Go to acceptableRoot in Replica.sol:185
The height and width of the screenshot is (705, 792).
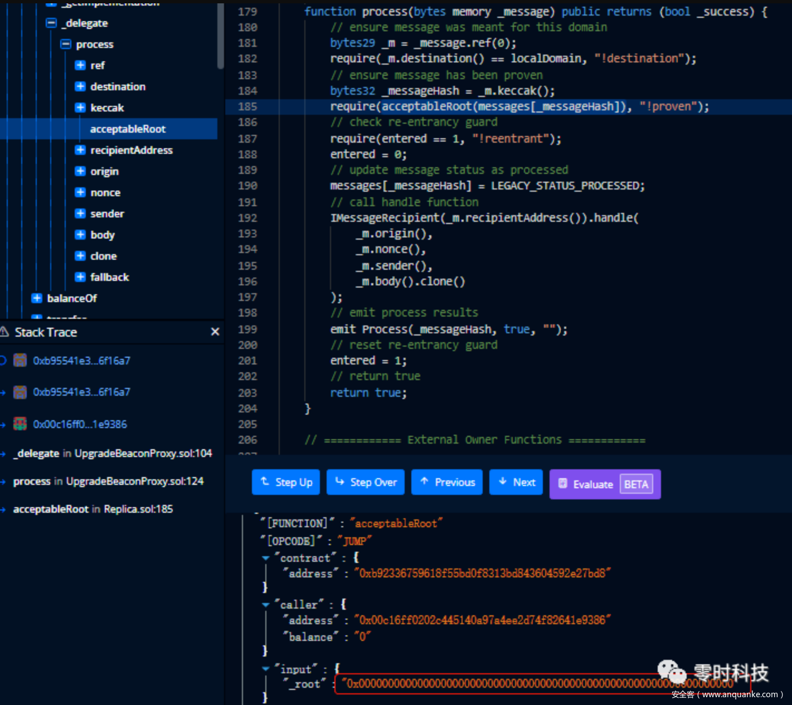pyautogui.click(x=93, y=509)
